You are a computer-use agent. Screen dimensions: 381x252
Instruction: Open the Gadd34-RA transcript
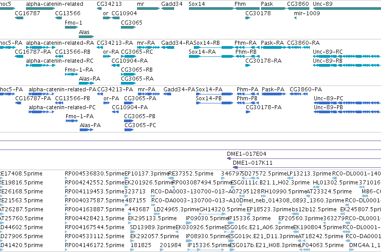click(x=167, y=47)
